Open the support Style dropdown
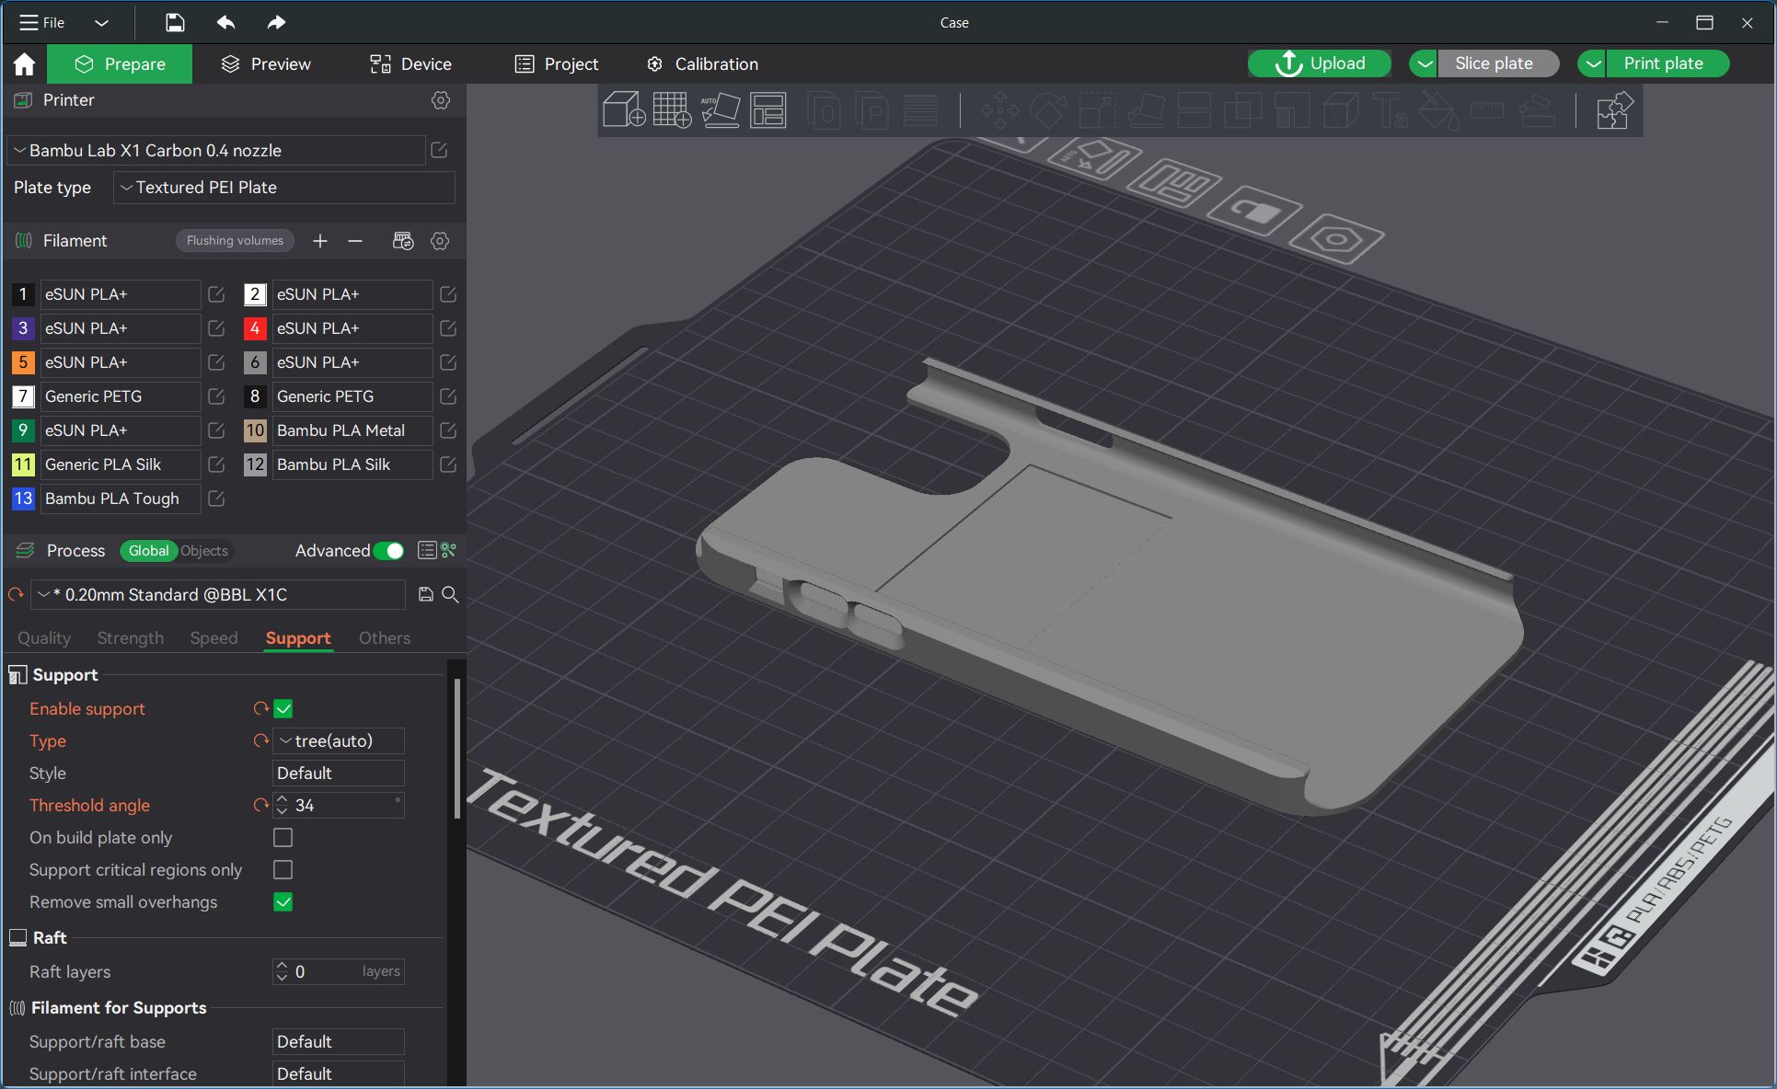This screenshot has height=1089, width=1777. coord(339,773)
